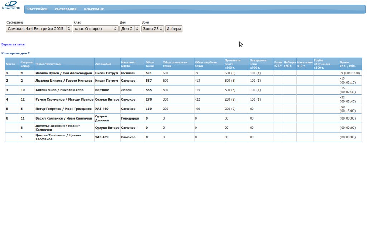This screenshot has width=367, height=229.
Task: Open the Клас dropdown set to клас Отворен
Action: tap(96, 29)
